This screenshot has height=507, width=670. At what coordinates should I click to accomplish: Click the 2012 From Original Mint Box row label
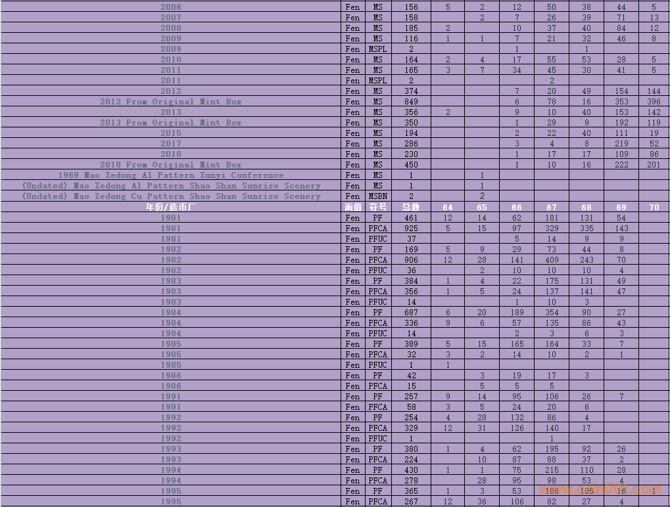[171, 102]
